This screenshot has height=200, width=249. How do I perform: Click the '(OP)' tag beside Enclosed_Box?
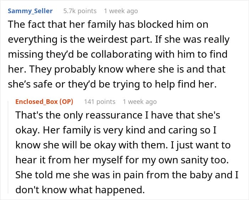pyautogui.click(x=66, y=102)
